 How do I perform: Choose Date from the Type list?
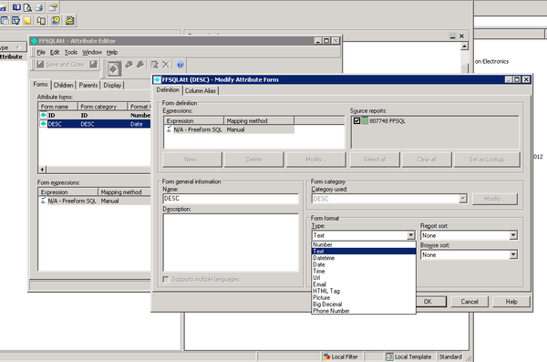(364, 264)
